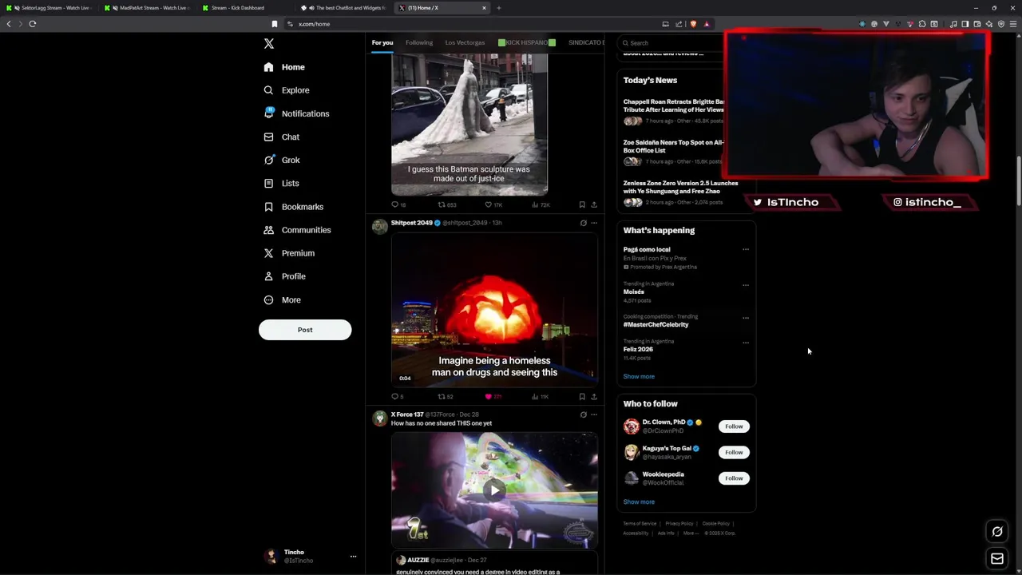Follow Kaguya's Top Gal
1022x575 pixels.
[x=734, y=452]
